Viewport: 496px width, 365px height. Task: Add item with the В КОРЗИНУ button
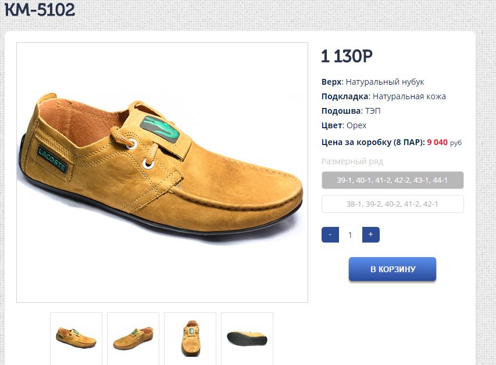(392, 269)
